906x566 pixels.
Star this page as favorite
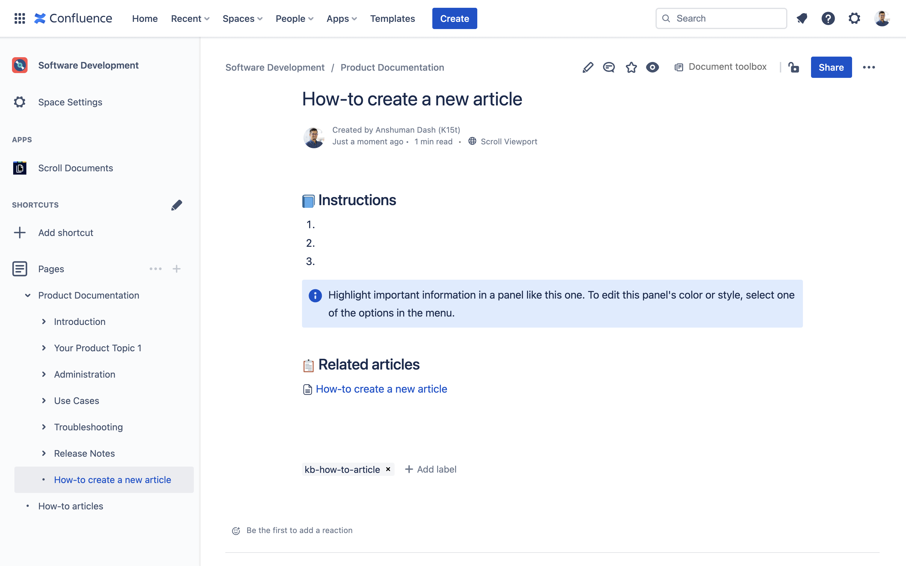[631, 67]
